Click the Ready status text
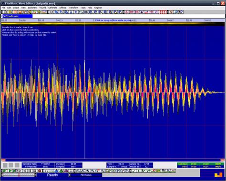The image size is (226, 181). [x=52, y=175]
